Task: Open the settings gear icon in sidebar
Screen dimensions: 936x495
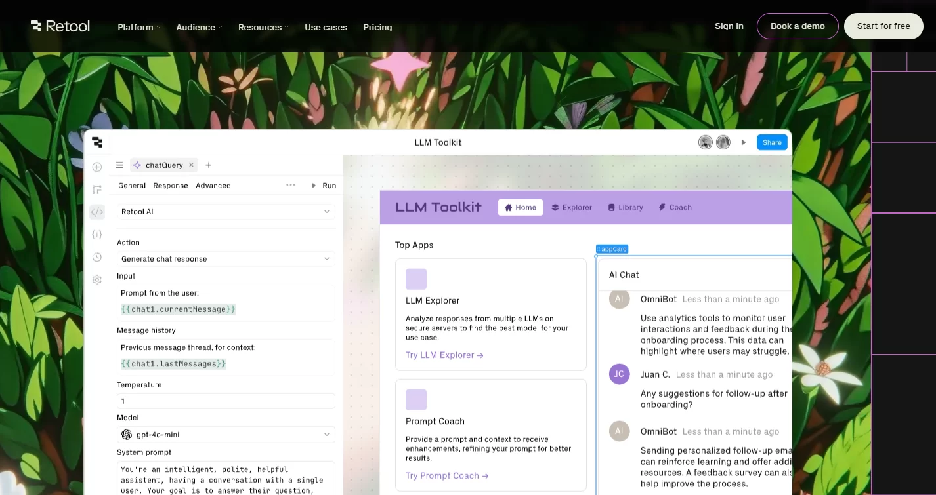Action: click(x=97, y=280)
